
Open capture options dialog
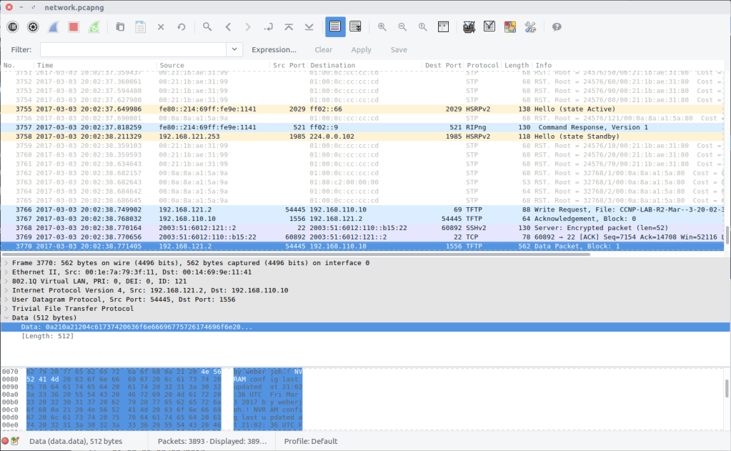tap(33, 27)
